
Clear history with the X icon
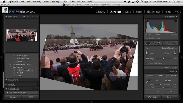tap(37, 85)
